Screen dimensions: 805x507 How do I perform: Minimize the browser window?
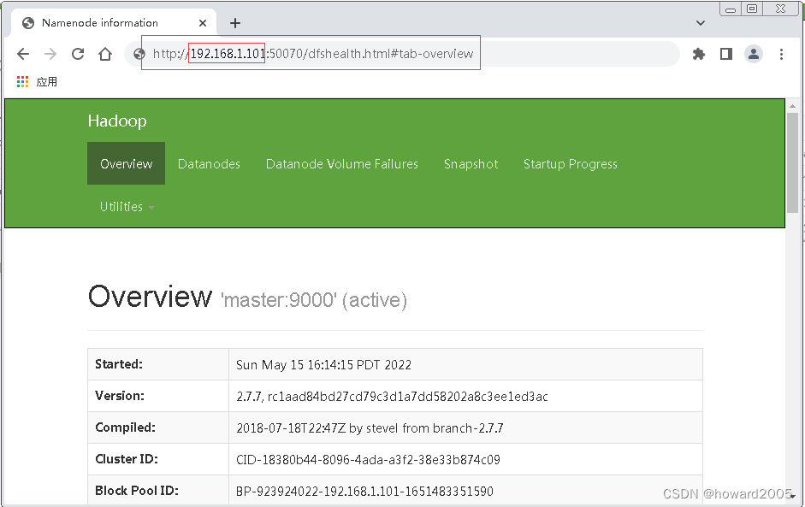pyautogui.click(x=731, y=9)
